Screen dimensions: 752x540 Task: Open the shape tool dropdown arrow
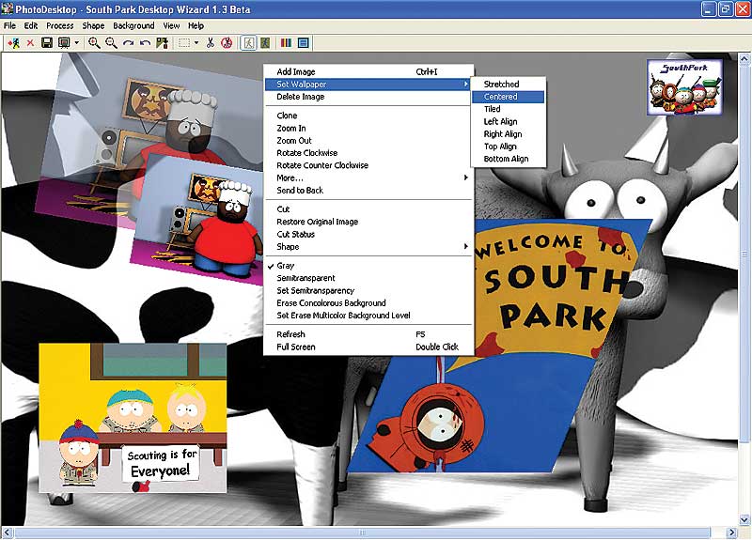tap(196, 43)
